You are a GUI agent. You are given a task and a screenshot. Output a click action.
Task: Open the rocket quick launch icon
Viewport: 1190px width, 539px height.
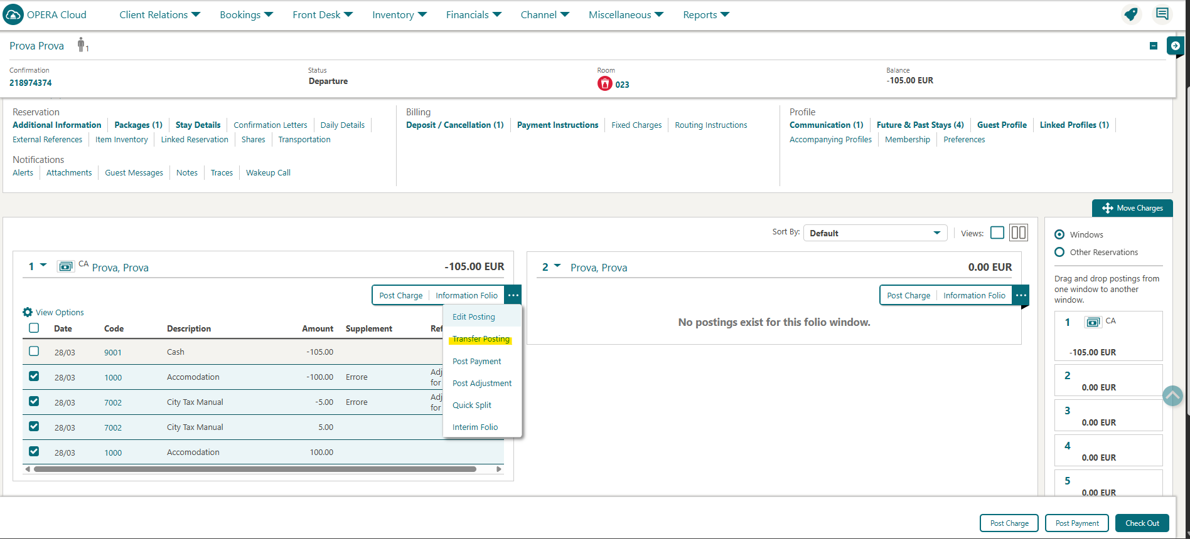(x=1130, y=14)
